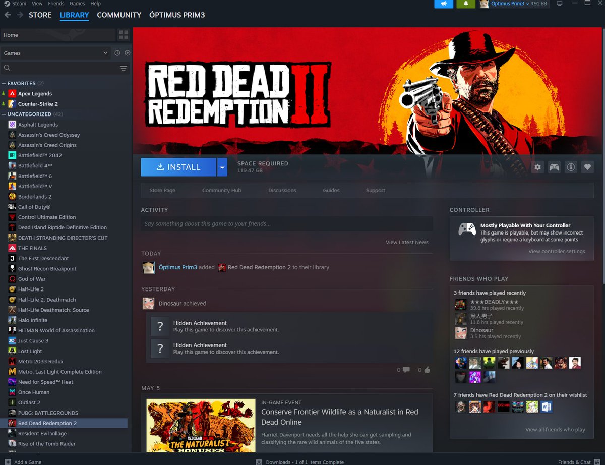
Task: Click the library Home button
Action: (x=57, y=35)
